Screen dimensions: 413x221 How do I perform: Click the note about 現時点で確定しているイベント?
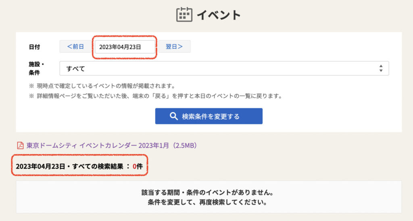(102, 86)
